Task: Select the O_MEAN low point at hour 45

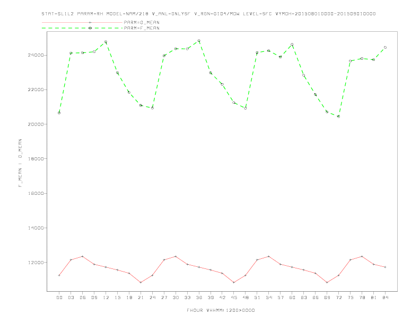Action: [x=234, y=282]
